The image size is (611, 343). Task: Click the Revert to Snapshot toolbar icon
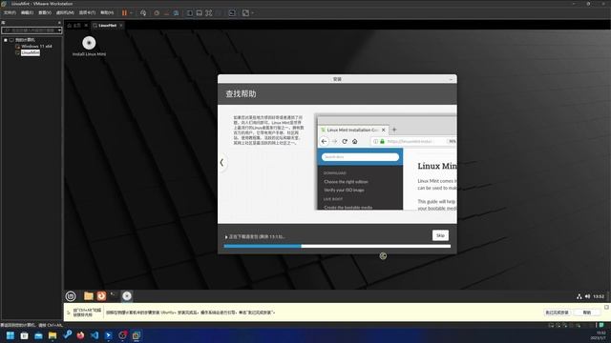click(x=166, y=12)
